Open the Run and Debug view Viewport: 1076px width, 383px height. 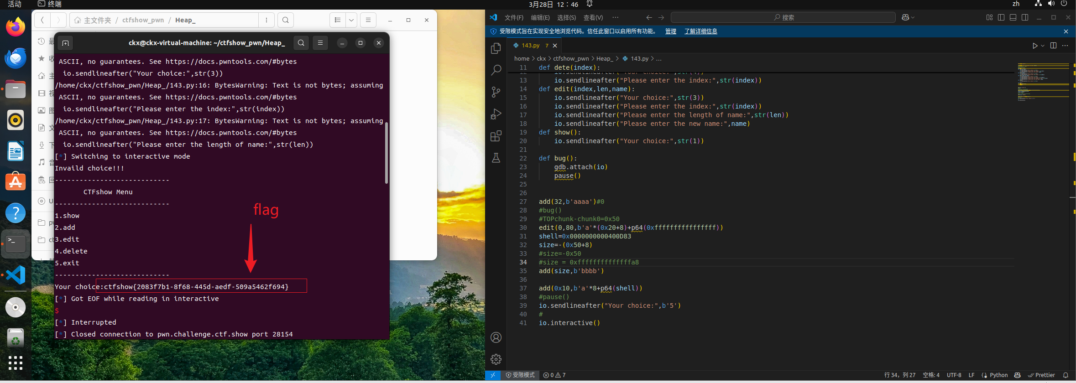pyautogui.click(x=496, y=114)
